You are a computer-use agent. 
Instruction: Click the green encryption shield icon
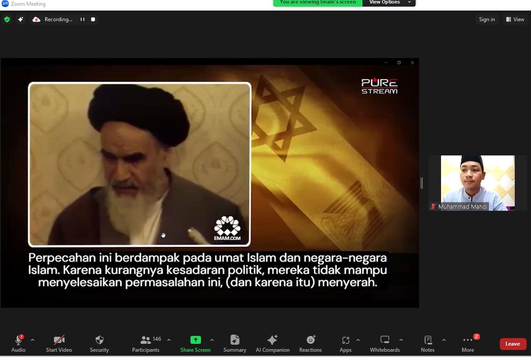pyautogui.click(x=7, y=19)
